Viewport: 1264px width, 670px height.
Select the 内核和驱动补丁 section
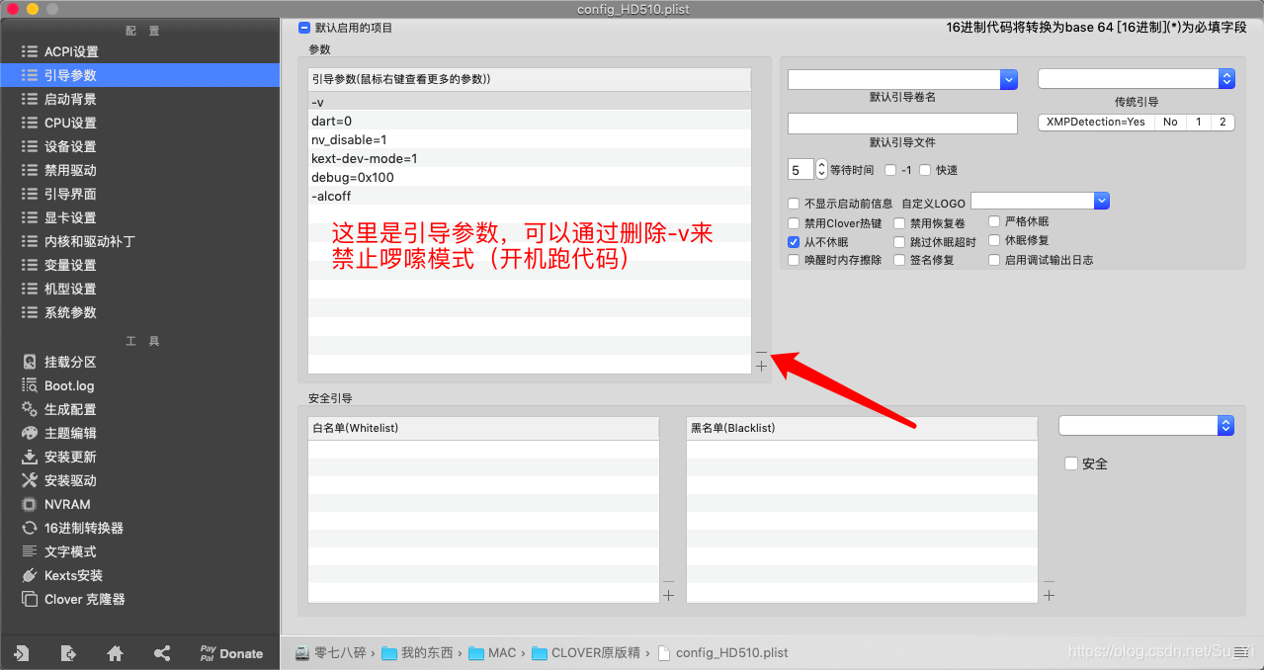(139, 241)
